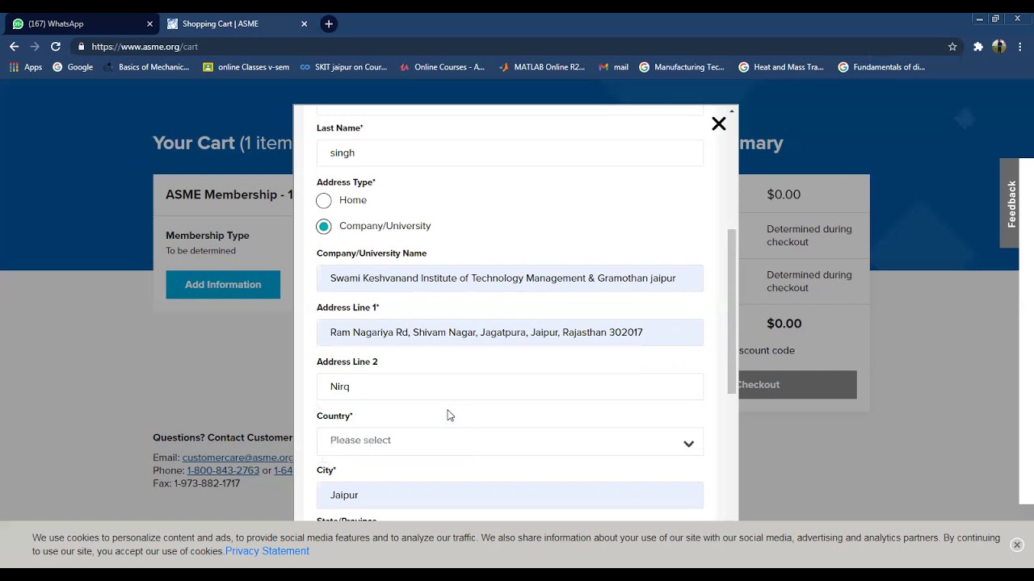This screenshot has width=1034, height=581.
Task: Open the Chrome three-dot menu
Action: [1020, 47]
